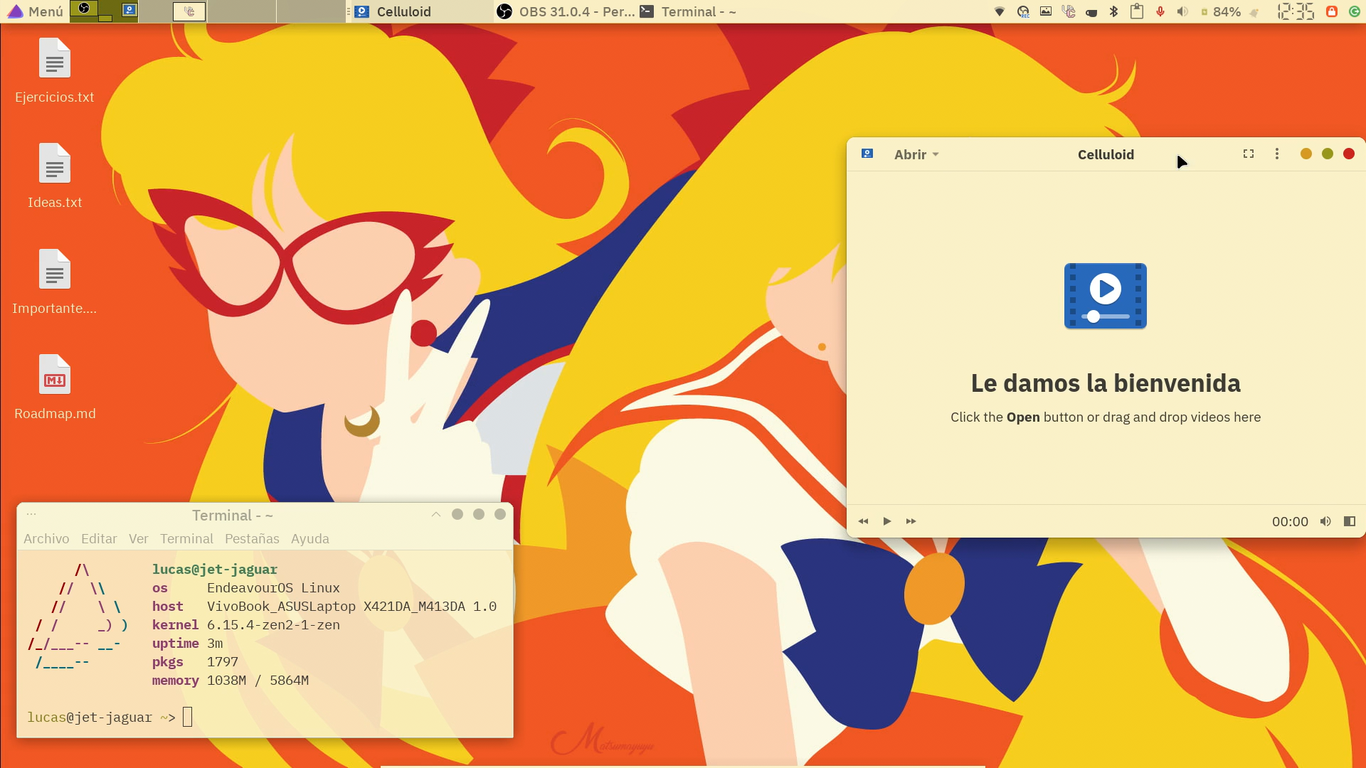This screenshot has height=768, width=1366.
Task: Click the memory 1038M / 5864M line
Action: 230,680
